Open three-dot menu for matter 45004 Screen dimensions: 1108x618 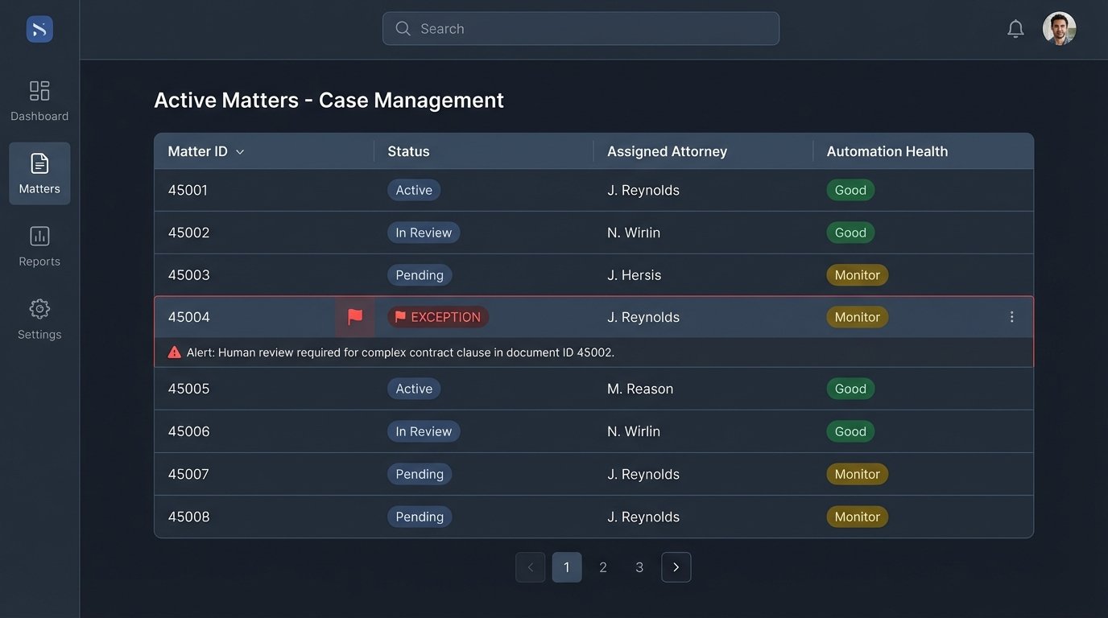point(1012,317)
